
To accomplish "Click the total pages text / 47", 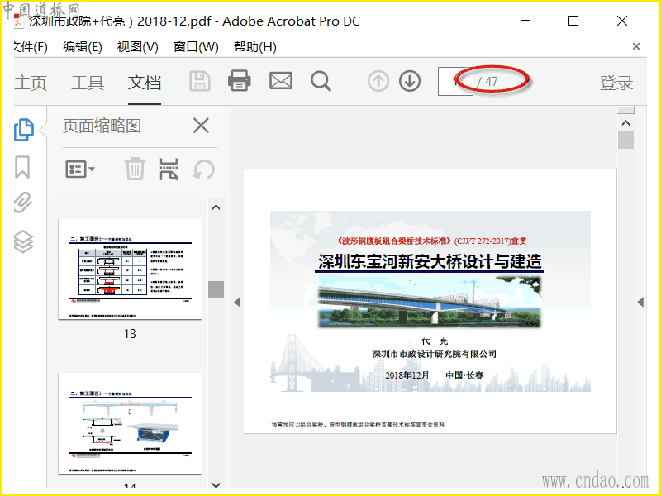I will coord(487,81).
